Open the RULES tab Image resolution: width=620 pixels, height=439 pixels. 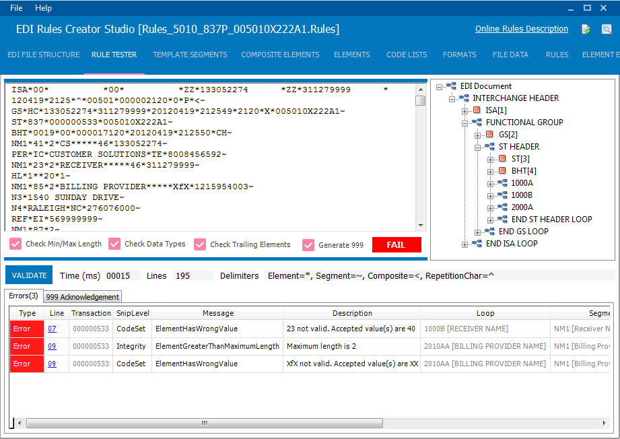pos(557,55)
